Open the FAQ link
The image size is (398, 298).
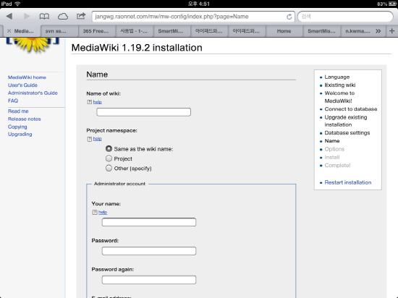(x=13, y=101)
